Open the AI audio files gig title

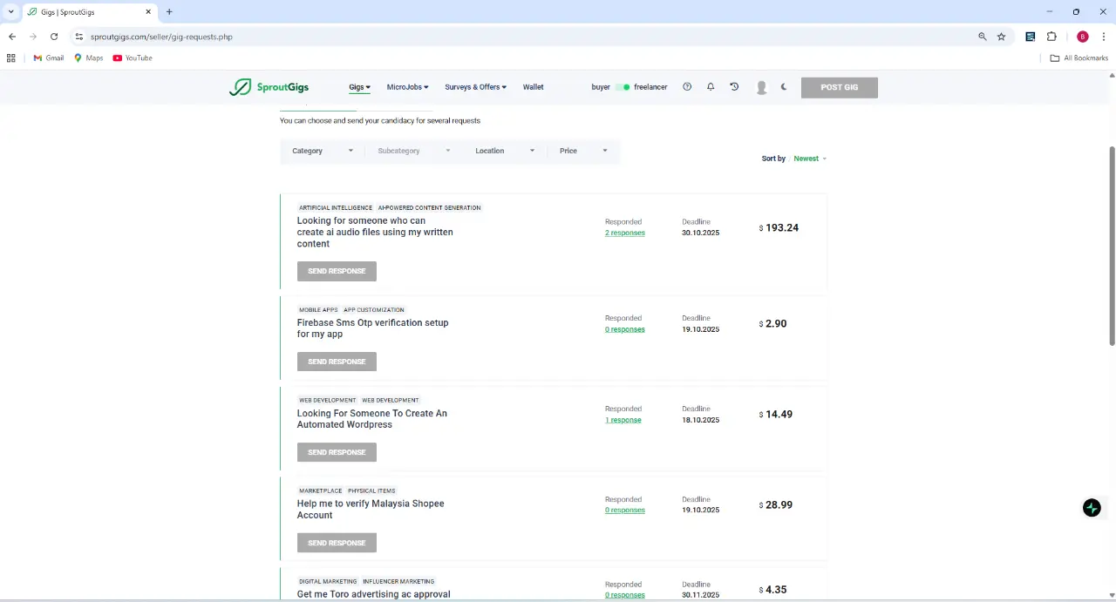tap(375, 232)
